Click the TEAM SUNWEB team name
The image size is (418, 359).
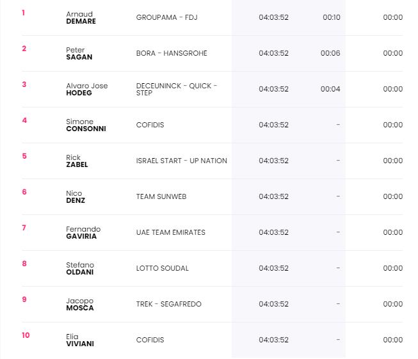pos(161,196)
